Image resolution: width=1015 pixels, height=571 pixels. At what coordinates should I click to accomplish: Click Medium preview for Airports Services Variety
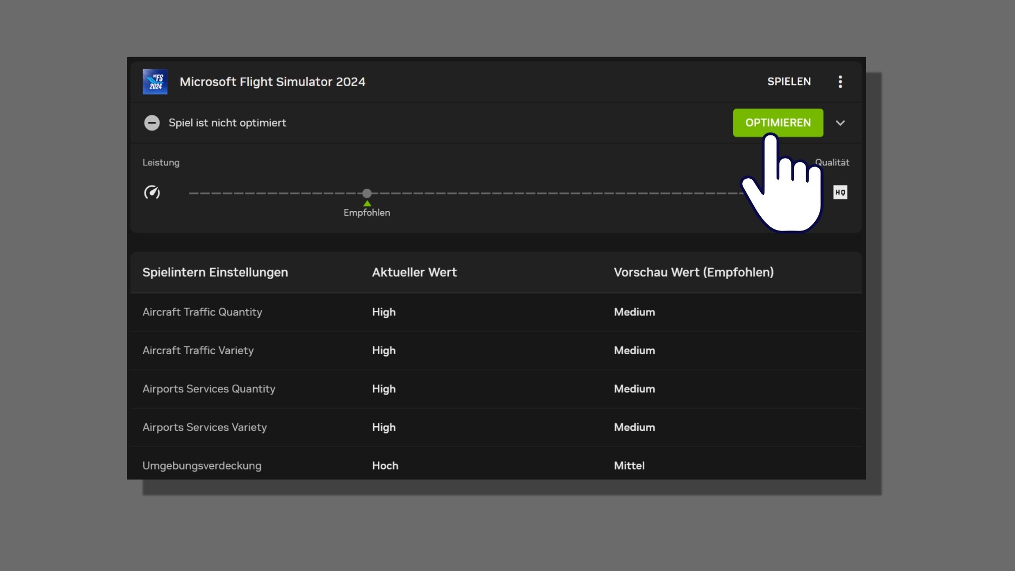coord(634,427)
